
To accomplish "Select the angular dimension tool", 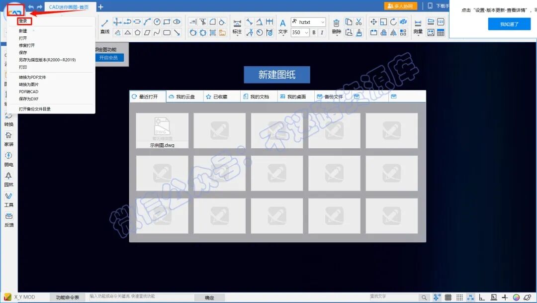I will coord(260,22).
